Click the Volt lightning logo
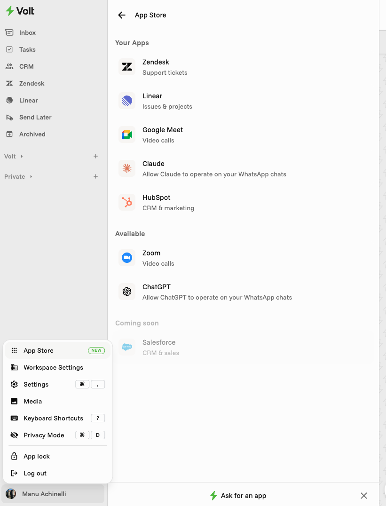 (x=20, y=11)
